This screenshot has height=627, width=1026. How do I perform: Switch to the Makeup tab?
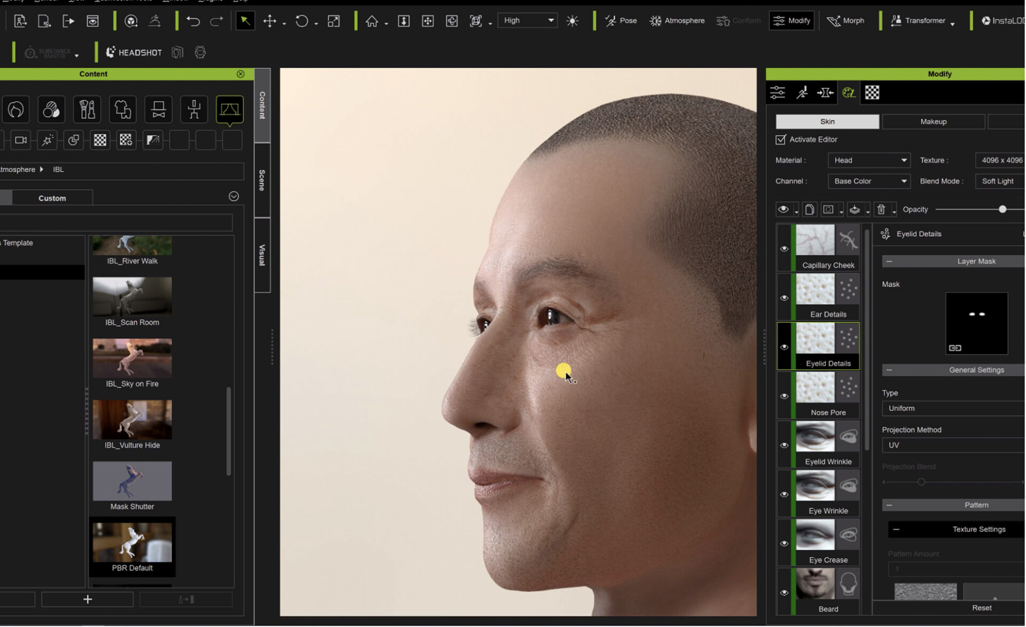[933, 122]
